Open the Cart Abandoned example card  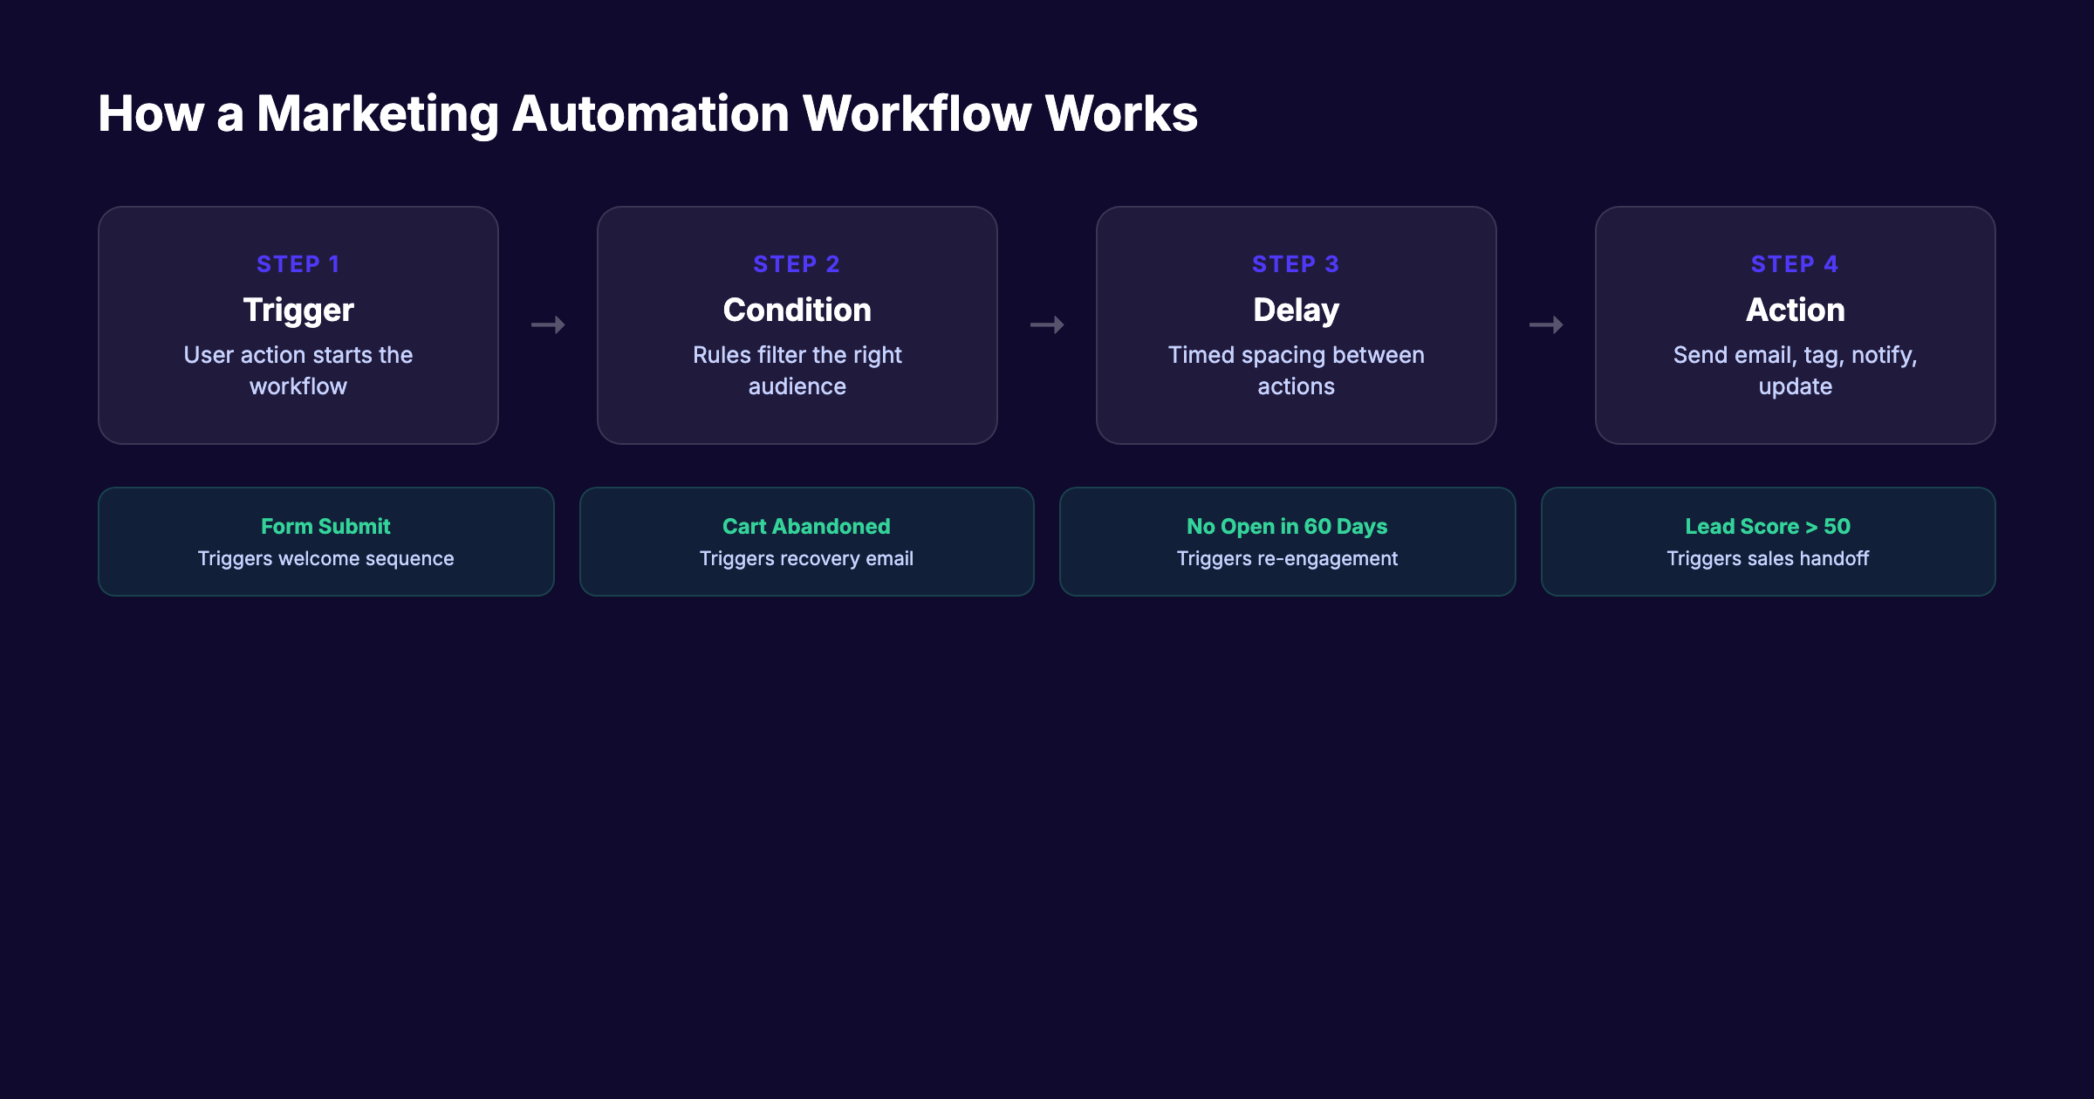click(806, 541)
